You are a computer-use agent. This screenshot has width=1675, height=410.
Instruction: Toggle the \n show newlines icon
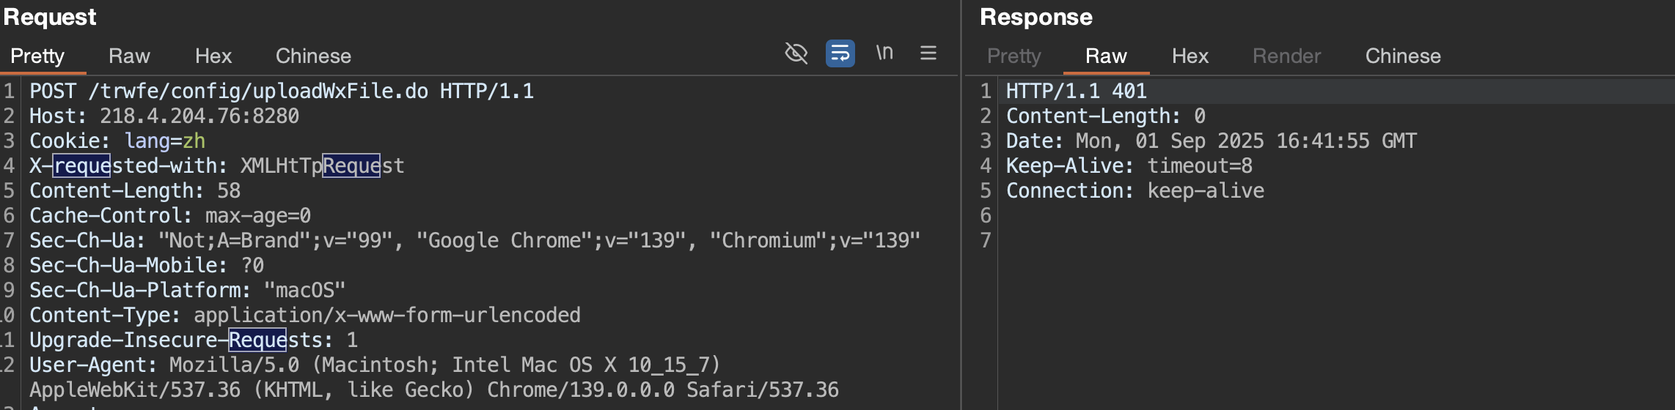pos(884,53)
